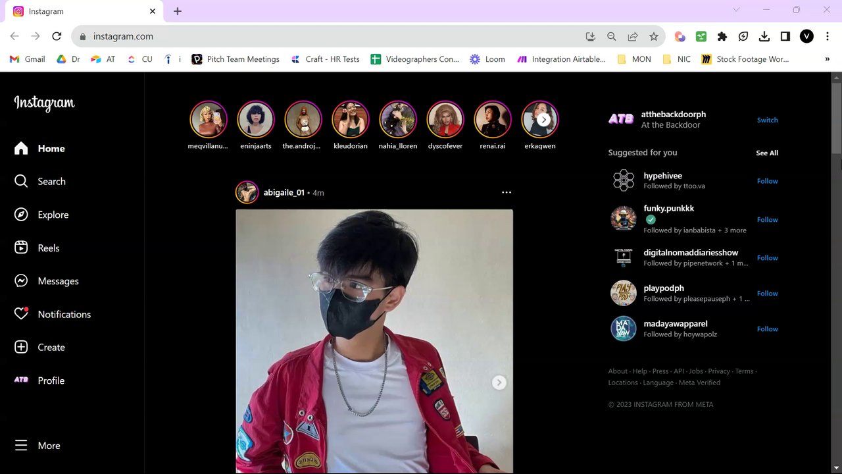Screen dimensions: 842x474
Task: Open the NIC bookmarks folder
Action: point(676,59)
